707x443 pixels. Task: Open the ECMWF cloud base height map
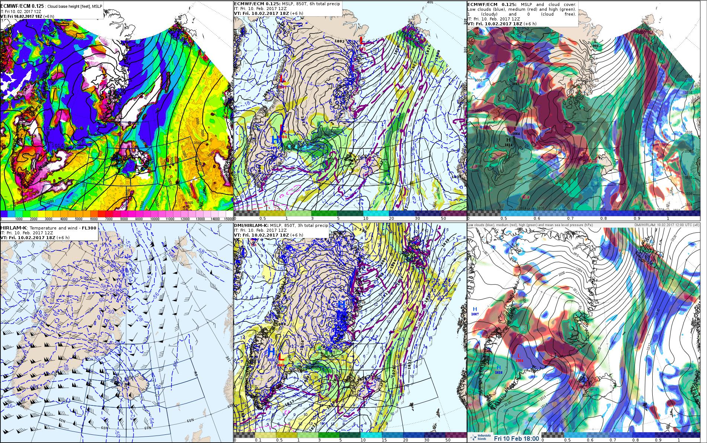coord(116,110)
